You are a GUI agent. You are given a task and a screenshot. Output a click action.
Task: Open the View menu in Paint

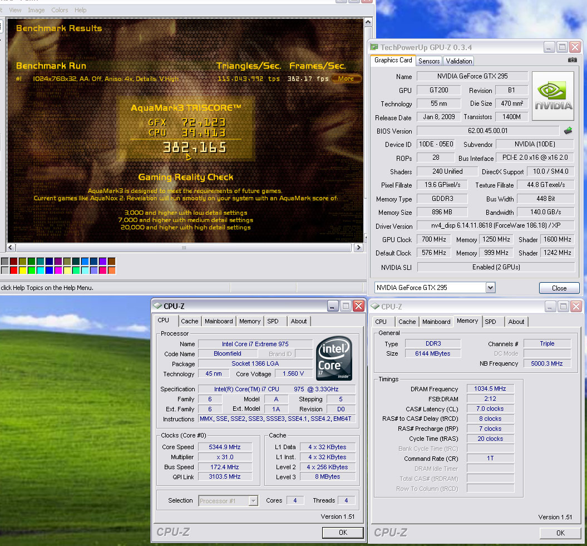[15, 10]
